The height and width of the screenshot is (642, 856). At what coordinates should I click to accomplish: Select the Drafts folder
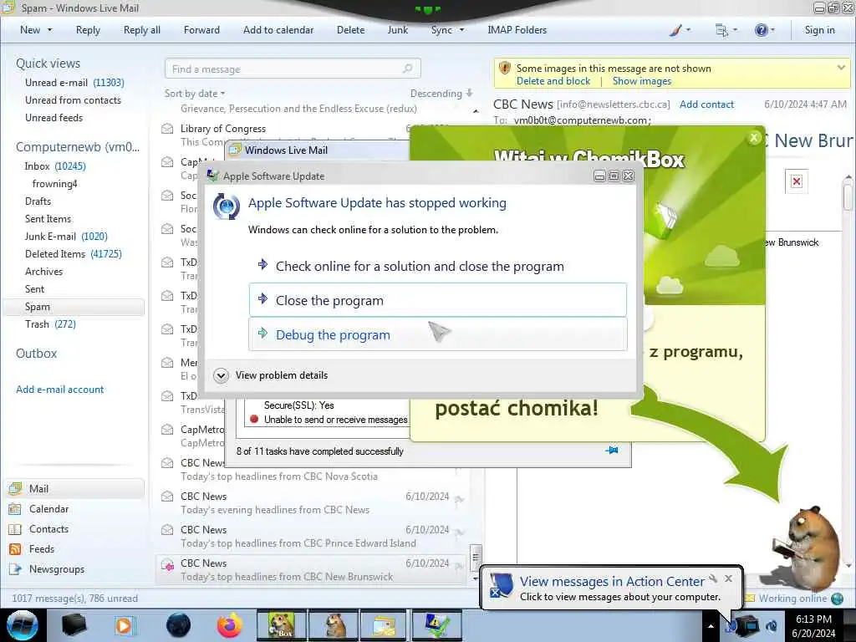(38, 201)
